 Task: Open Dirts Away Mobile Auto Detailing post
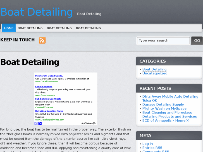(170, 98)
